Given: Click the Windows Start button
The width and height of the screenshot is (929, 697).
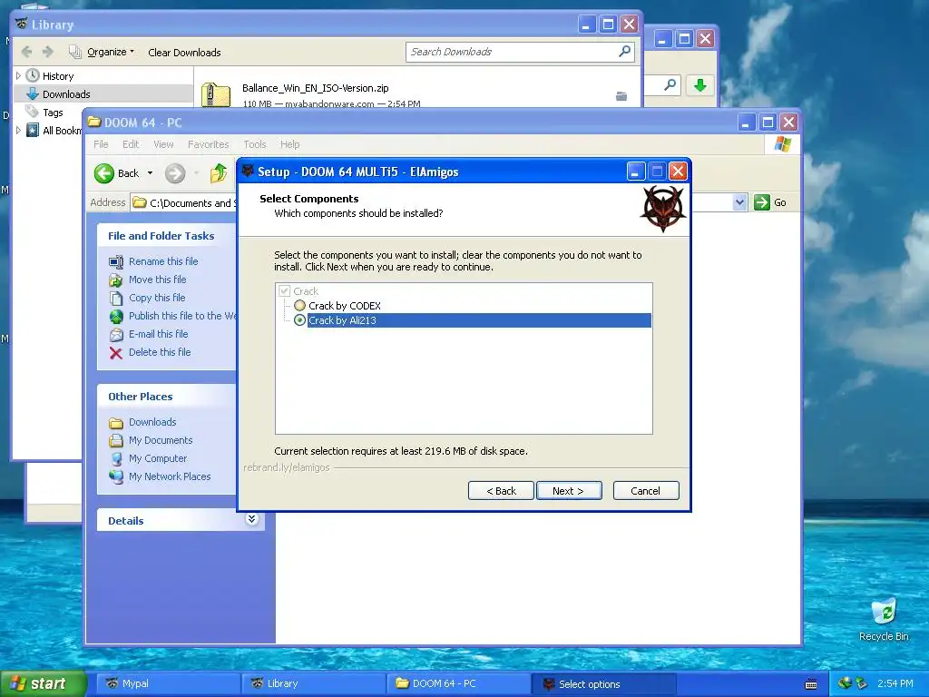Looking at the screenshot, I should click(x=44, y=683).
